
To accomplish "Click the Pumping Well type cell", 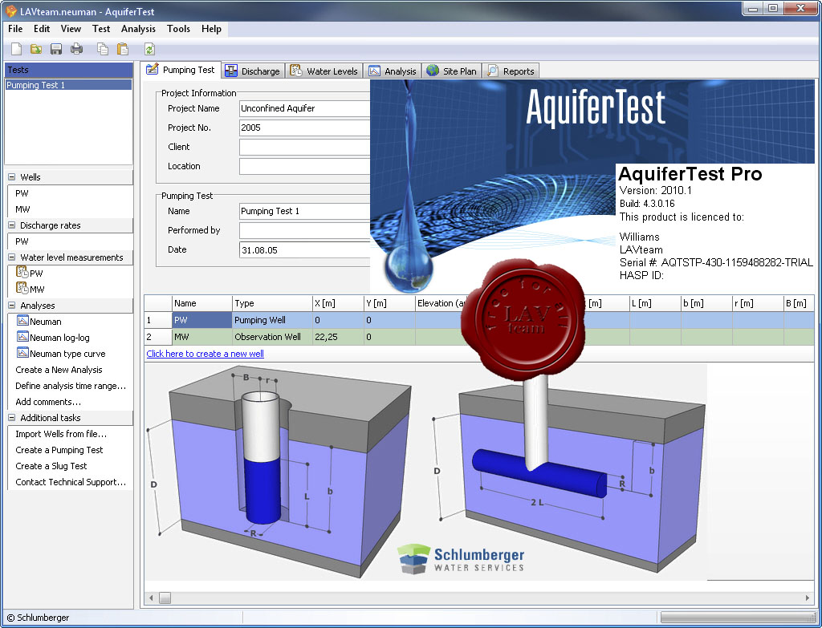I will tap(272, 320).
